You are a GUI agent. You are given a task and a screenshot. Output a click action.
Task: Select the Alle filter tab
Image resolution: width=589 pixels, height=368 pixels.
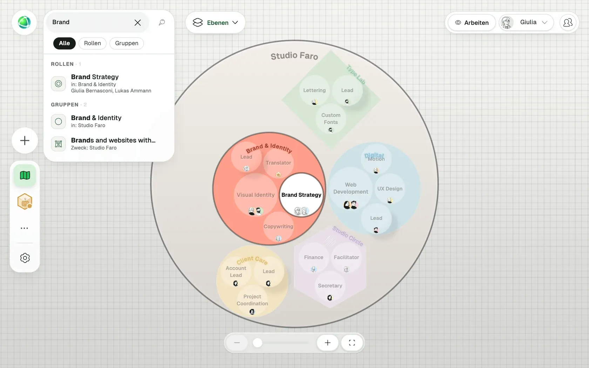[x=64, y=43]
